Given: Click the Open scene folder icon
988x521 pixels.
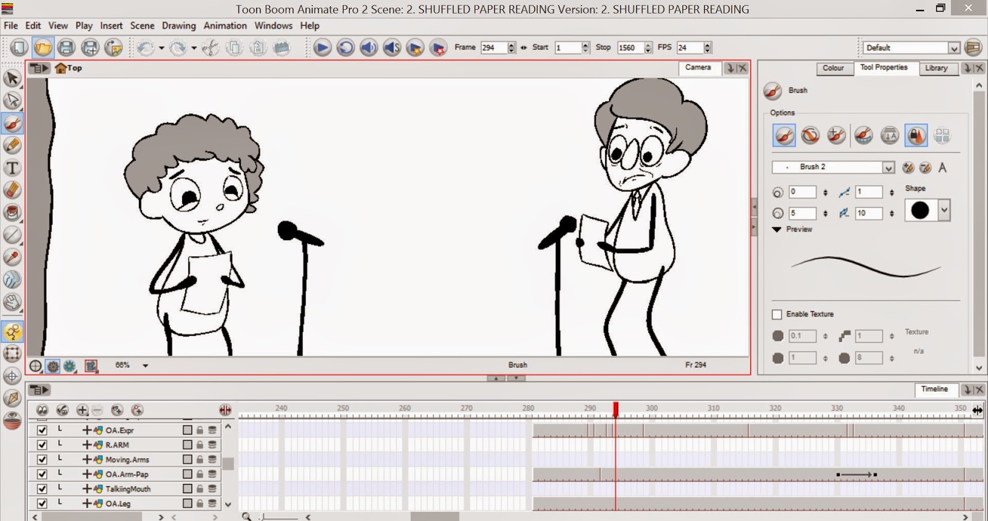Looking at the screenshot, I should pyautogui.click(x=43, y=48).
